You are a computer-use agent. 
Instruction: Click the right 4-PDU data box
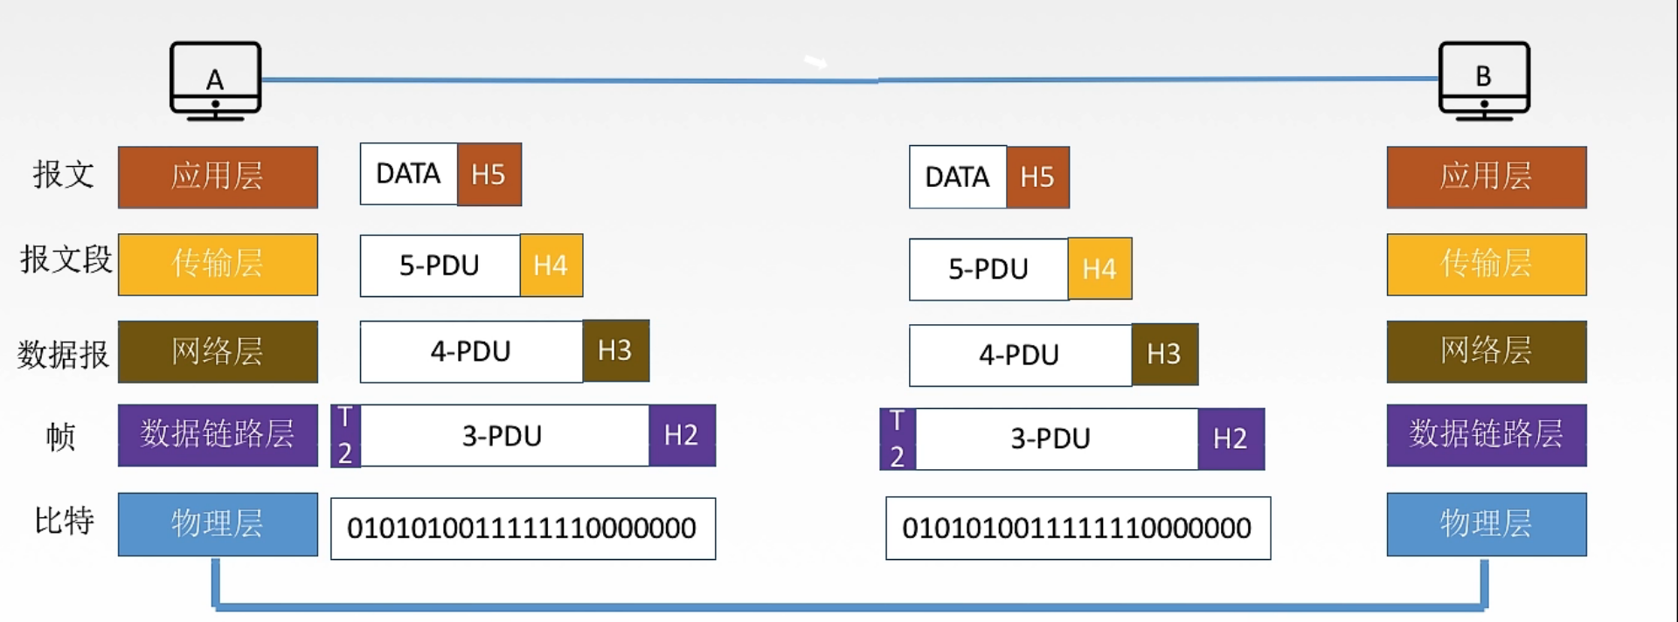[x=1019, y=355]
